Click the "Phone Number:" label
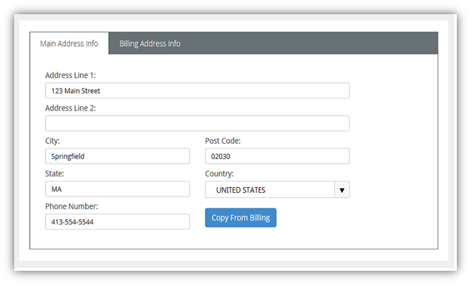 point(72,206)
